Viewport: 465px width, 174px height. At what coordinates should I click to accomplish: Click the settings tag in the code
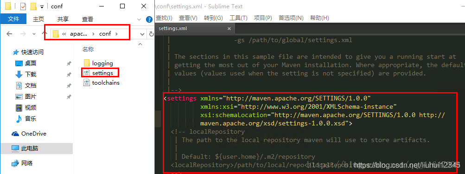pos(181,98)
